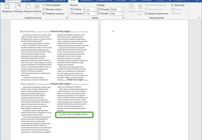The height and width of the screenshot is (140, 202).
Task: Click the Zawijaj tekst wrap text button
Action: 140,9
